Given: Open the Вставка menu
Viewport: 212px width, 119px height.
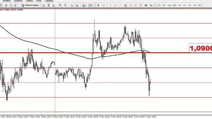Looking at the screenshot, I should pyautogui.click(x=7, y=1).
